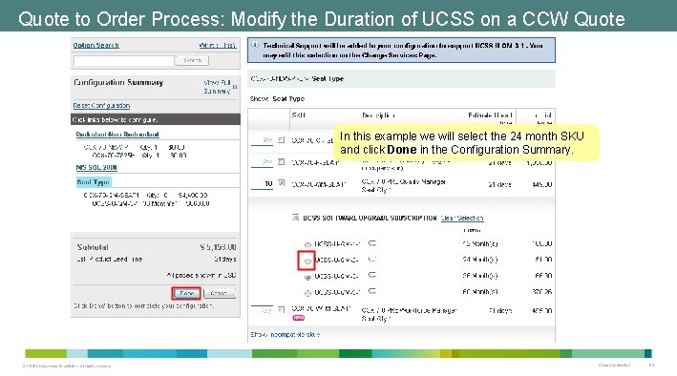This screenshot has height=376, width=677.
Task: Click the SKU column header
Action: [x=298, y=115]
